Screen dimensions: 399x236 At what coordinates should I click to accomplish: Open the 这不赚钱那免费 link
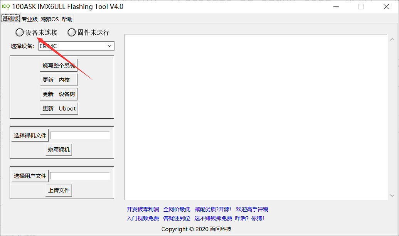[213, 218]
